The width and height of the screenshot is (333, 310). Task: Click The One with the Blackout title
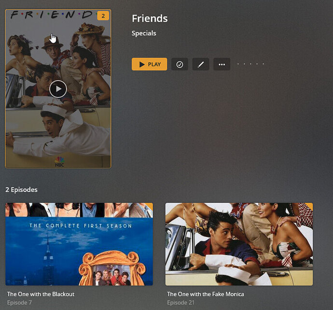click(x=41, y=294)
